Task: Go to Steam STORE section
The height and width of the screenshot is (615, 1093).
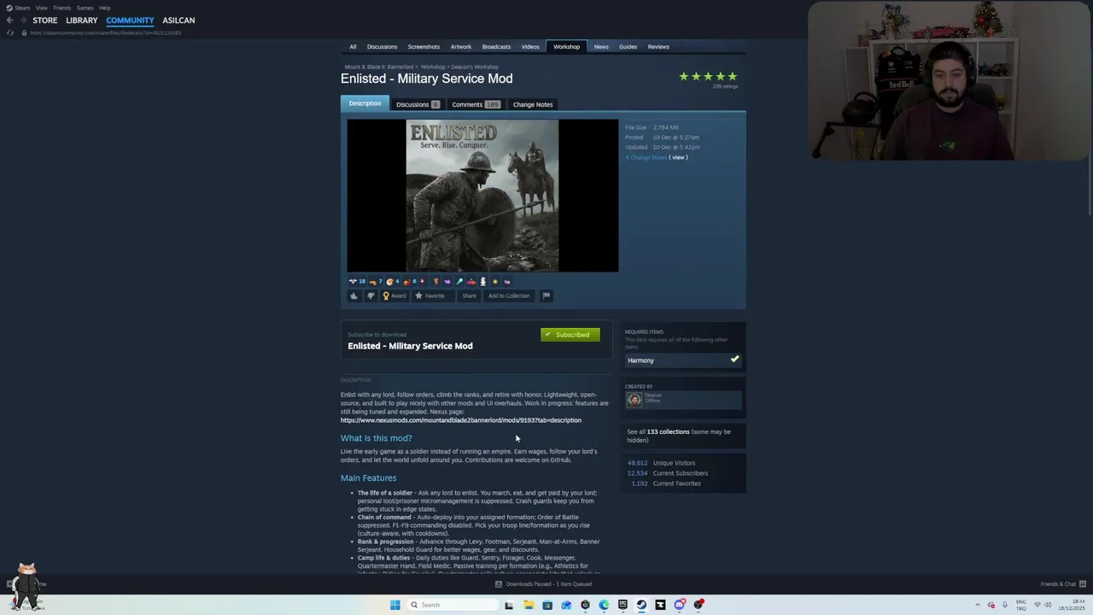Action: (x=45, y=20)
